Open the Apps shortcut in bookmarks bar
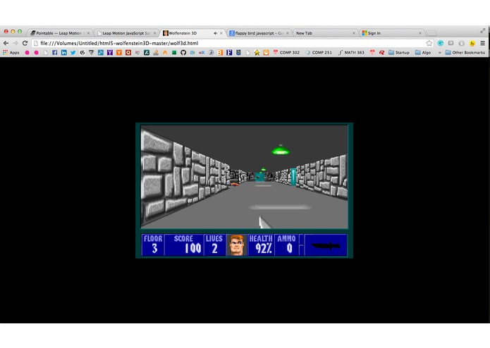Screen dimensions: 490x348 pyautogui.click(x=11, y=52)
